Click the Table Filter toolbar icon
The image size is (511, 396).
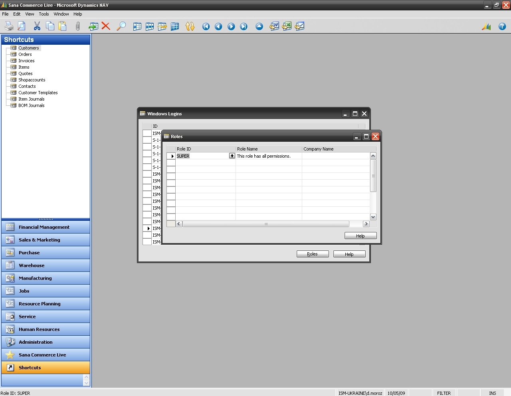point(150,26)
